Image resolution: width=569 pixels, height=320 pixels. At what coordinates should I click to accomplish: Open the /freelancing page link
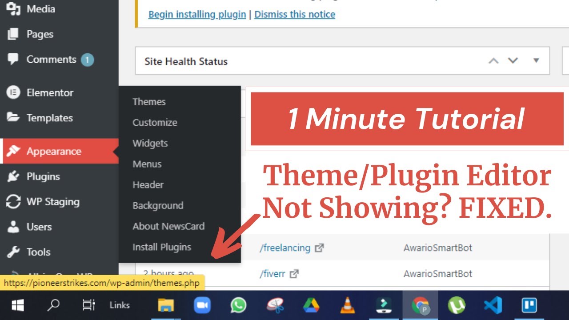pyautogui.click(x=285, y=248)
